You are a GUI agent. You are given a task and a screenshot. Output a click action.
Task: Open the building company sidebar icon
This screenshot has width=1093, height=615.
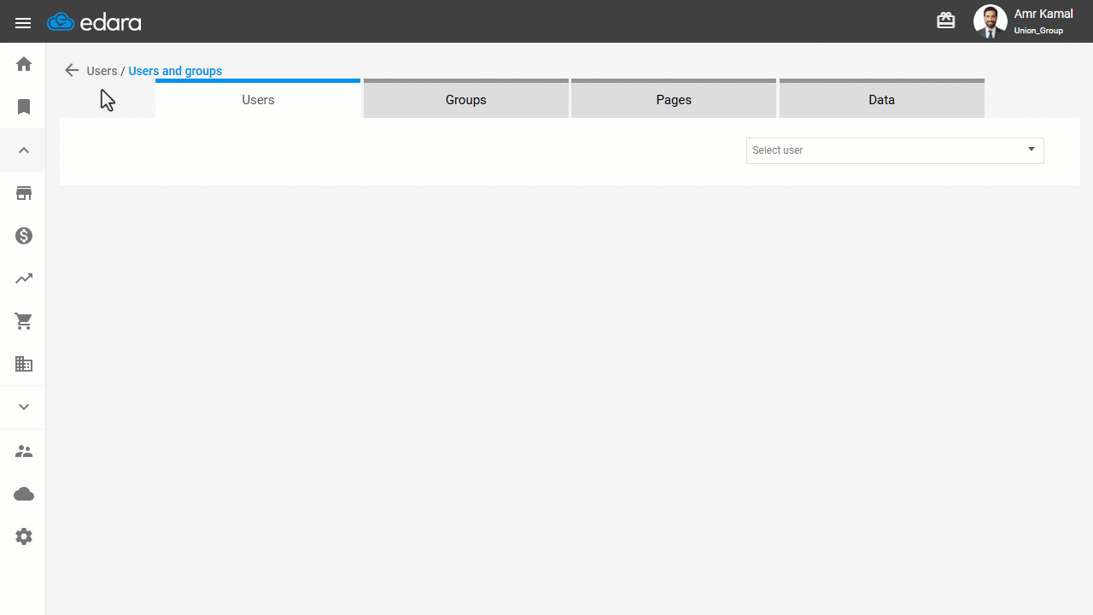click(24, 364)
